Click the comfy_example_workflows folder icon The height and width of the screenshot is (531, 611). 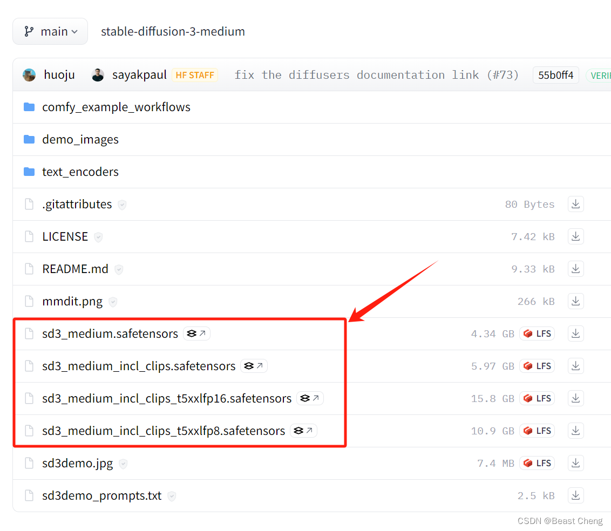(29, 107)
